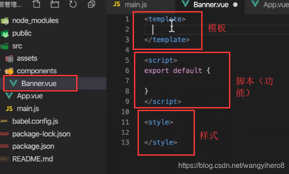Screen dimensions: 289x174
Task: Click the unsaved dot on Banner.vue tab
Action: pos(235,4)
